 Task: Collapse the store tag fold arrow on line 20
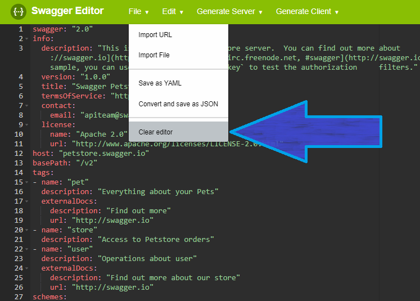coord(27,230)
